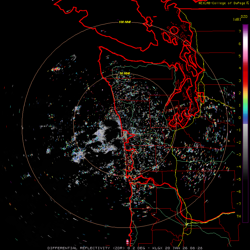Select scale value -4 on legend
Viewport: 250px width, 250px height.
tap(239, 167)
